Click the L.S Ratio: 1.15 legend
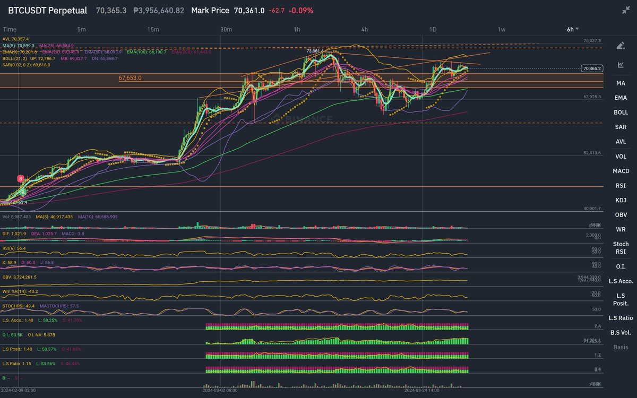The width and height of the screenshot is (637, 398). [x=18, y=364]
